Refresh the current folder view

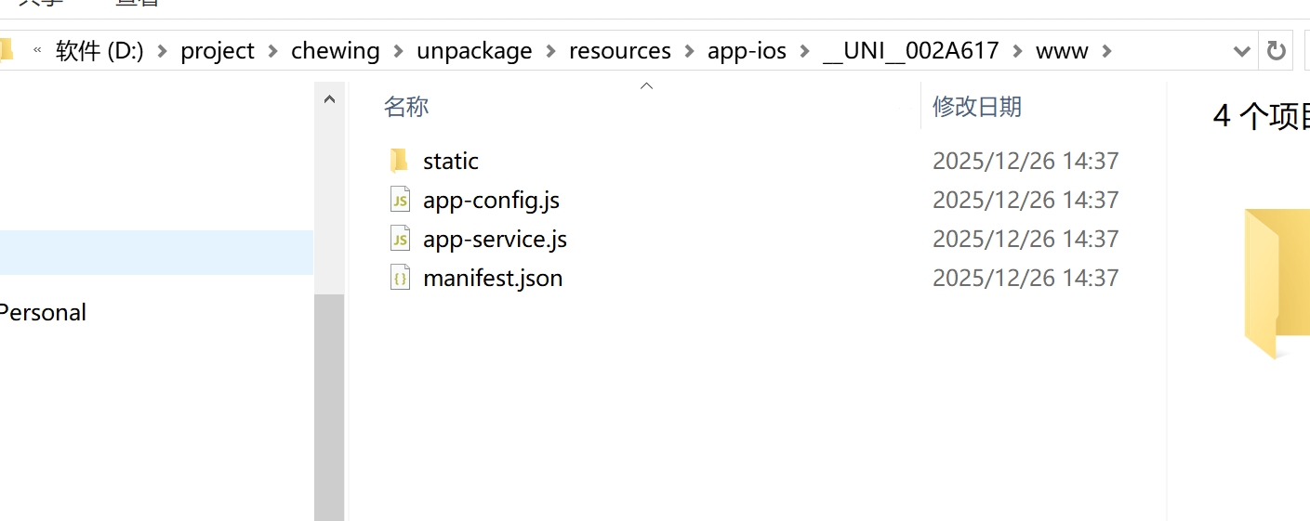tap(1277, 51)
